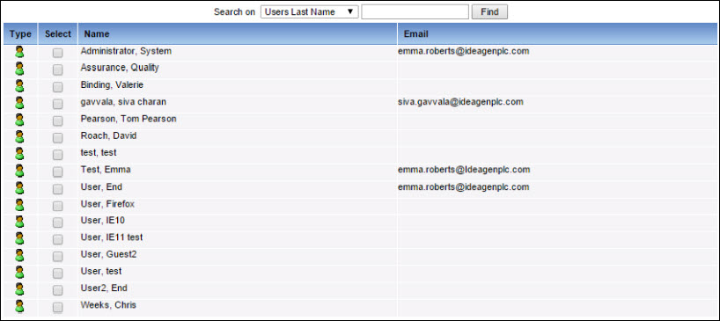The width and height of the screenshot is (720, 321).
Task: Click the name User, Guest2
Action: coord(108,254)
